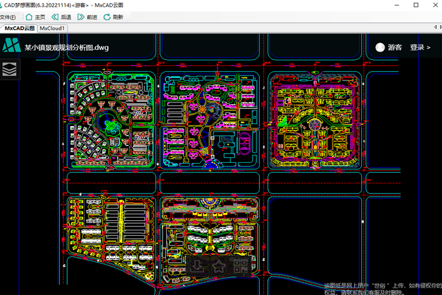
Task: Show the QR code icon
Action: (x=240, y=265)
